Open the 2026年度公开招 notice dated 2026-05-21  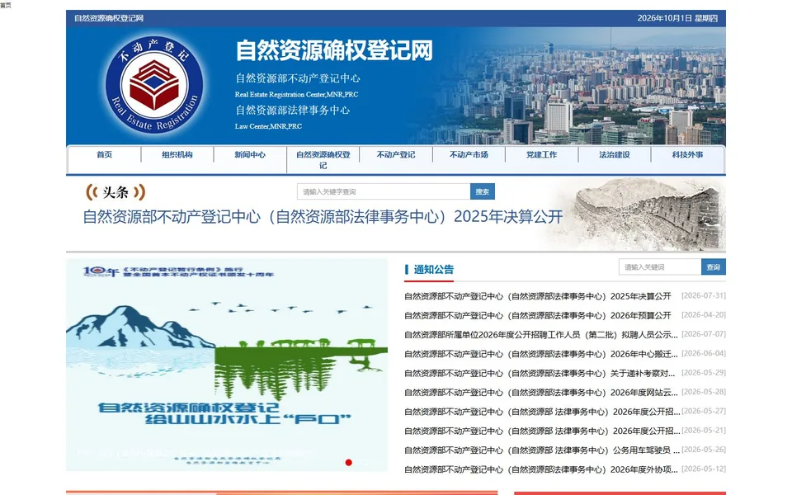click(542, 431)
